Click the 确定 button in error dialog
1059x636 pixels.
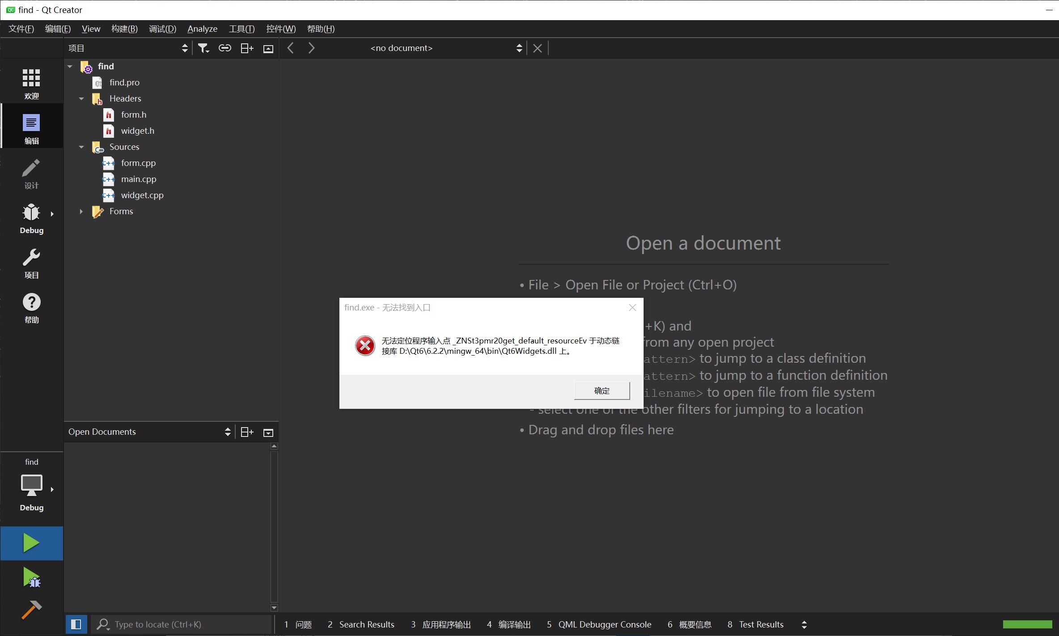pos(602,390)
